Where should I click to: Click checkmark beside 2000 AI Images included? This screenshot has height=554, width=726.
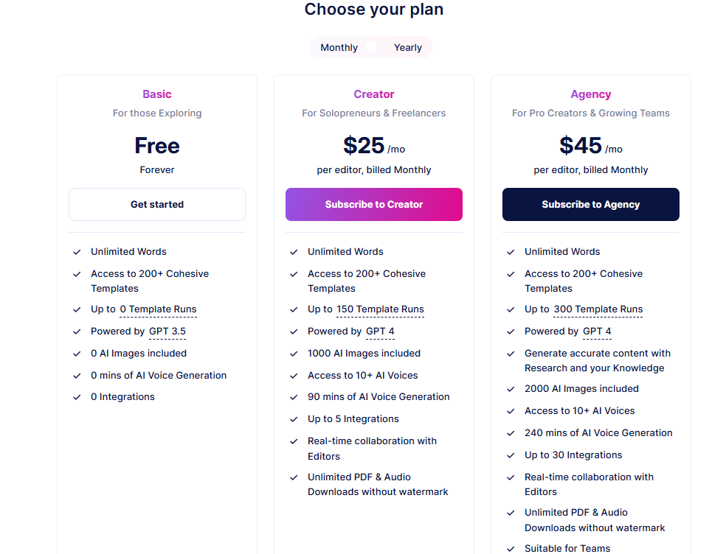tap(510, 388)
